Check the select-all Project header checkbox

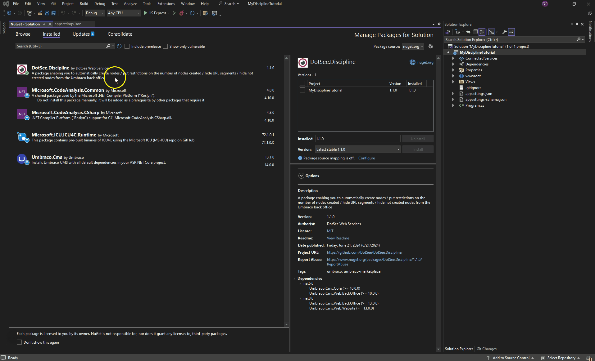(302, 83)
